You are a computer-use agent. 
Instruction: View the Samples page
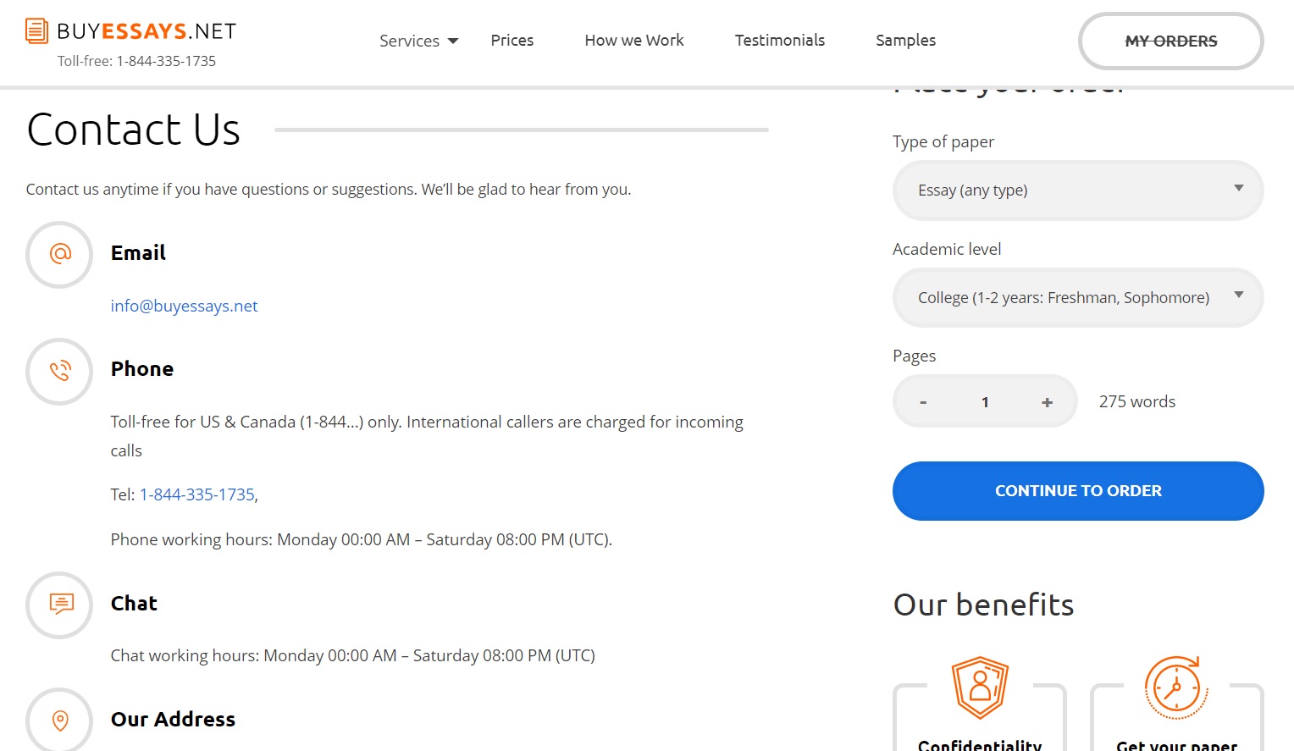tap(905, 40)
